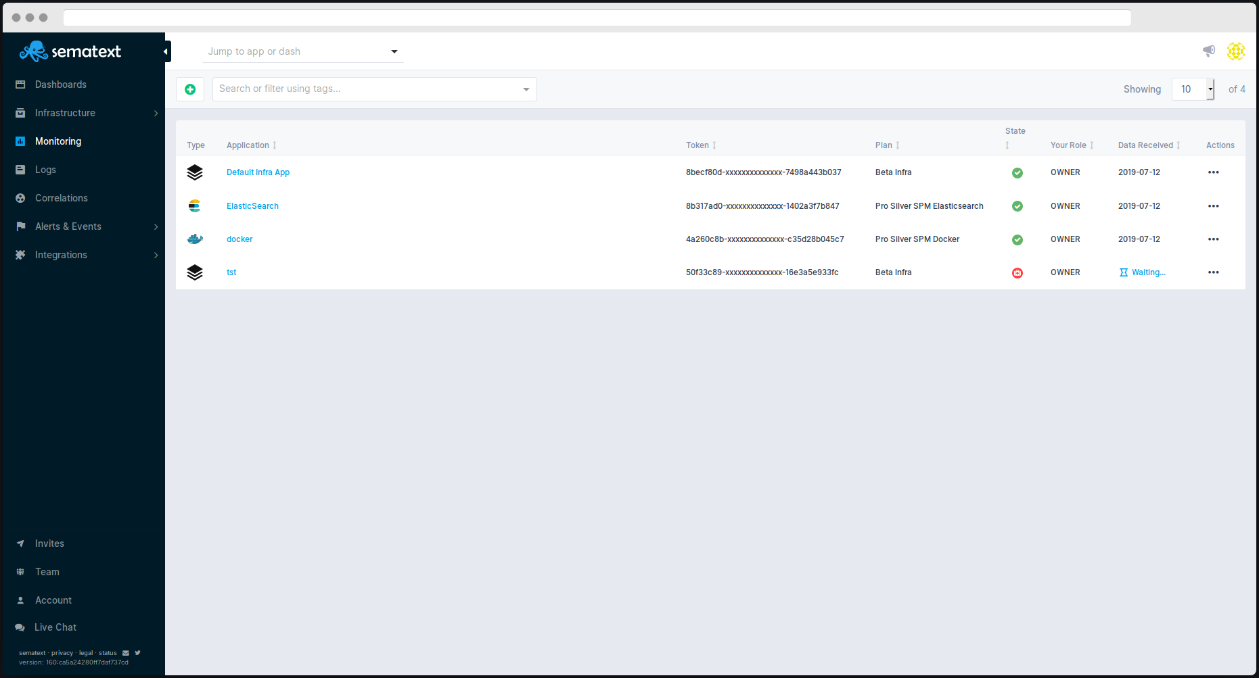Click the ElasticSearch app type icon
The height and width of the screenshot is (678, 1259).
[x=195, y=206]
